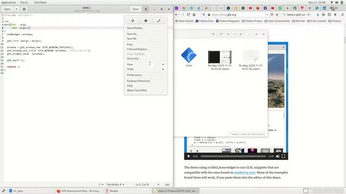Click the grid view icon in Files window
346x194 pixels.
(228, 34)
